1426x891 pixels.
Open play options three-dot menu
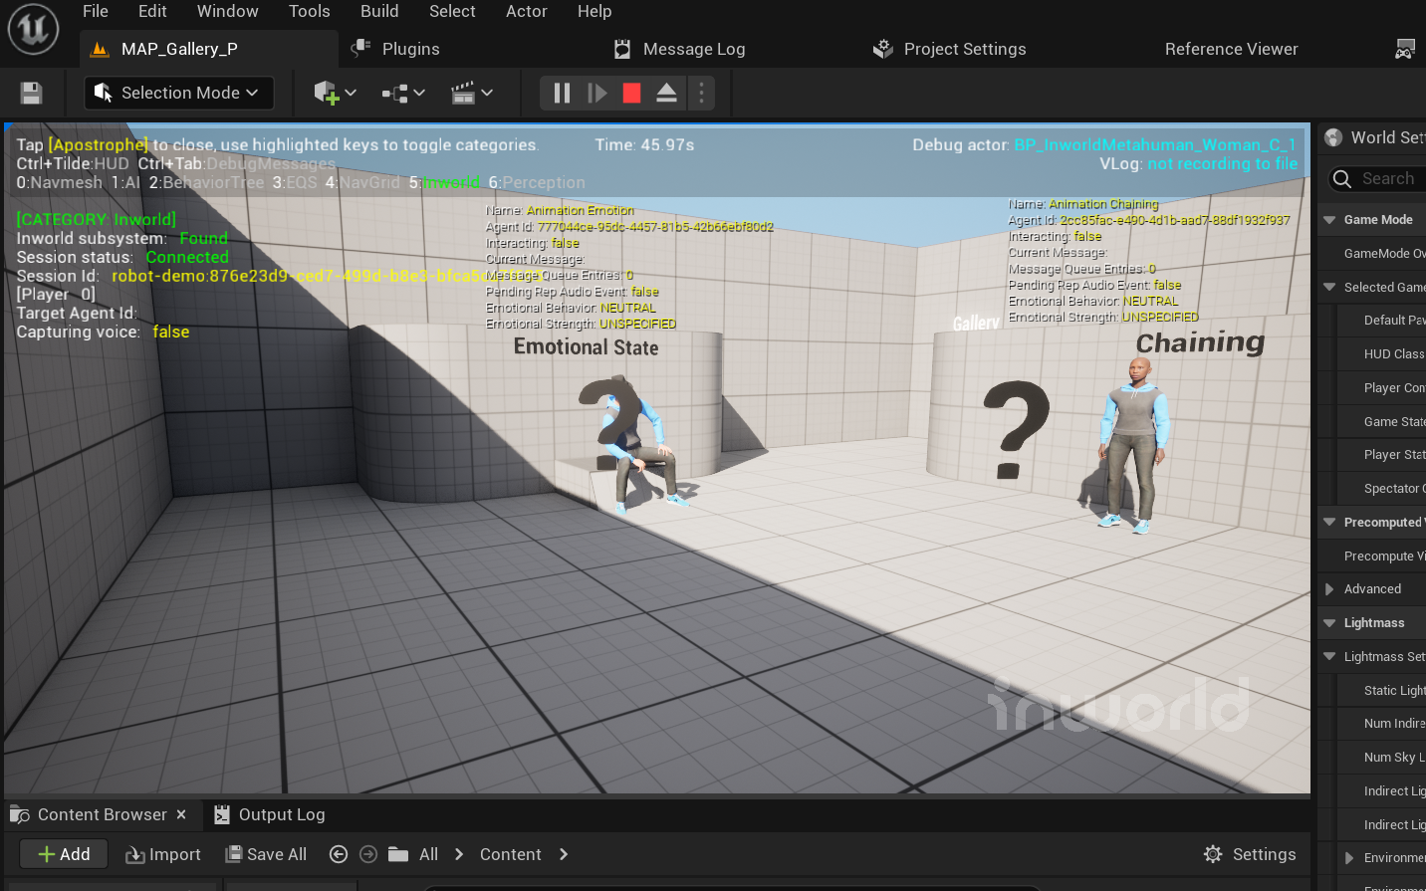coord(701,93)
